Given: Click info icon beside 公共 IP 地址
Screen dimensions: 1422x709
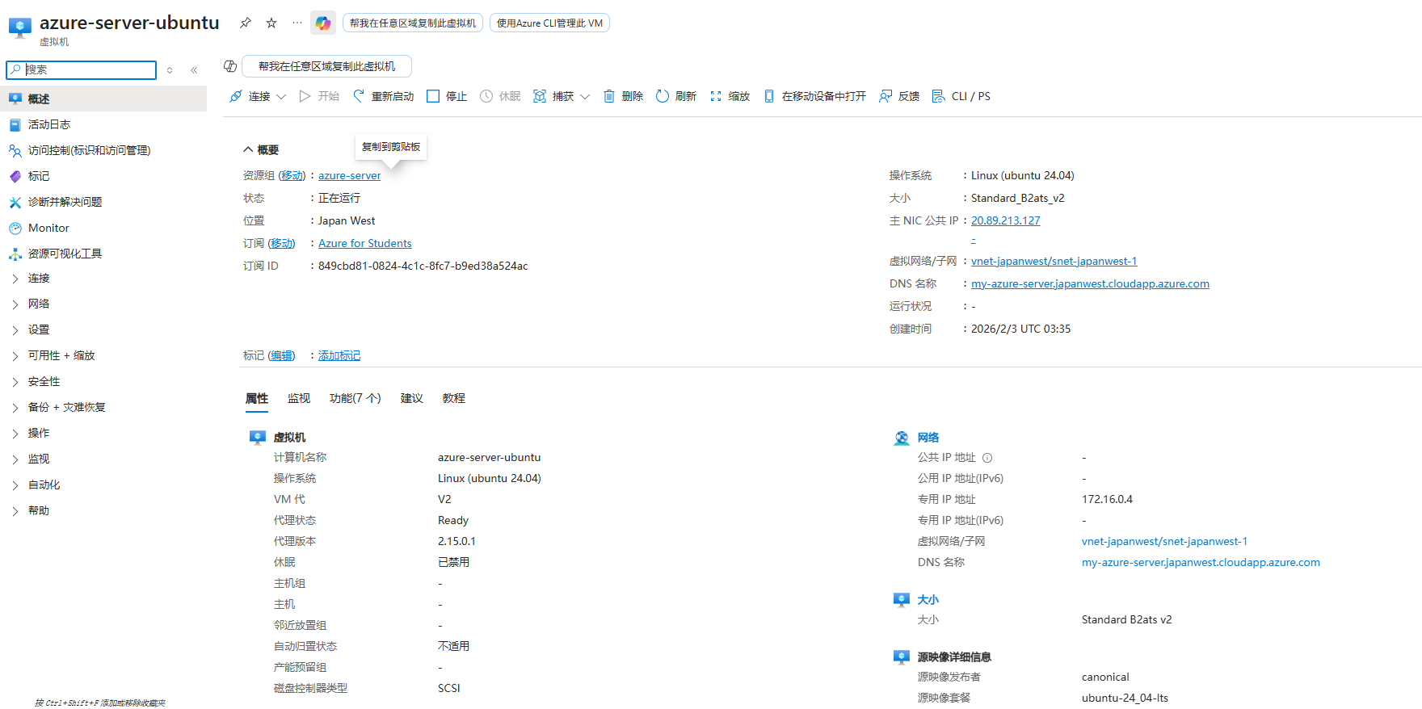Looking at the screenshot, I should (987, 458).
